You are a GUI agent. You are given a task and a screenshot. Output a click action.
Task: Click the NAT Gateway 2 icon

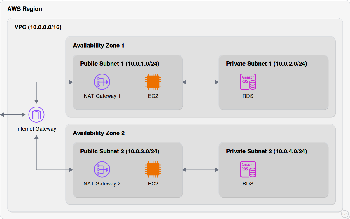[x=102, y=169]
